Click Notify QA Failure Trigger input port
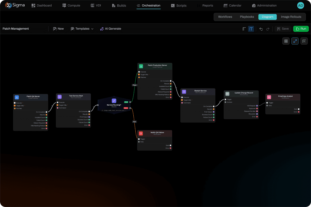The width and height of the screenshot is (311, 207). click(x=139, y=139)
